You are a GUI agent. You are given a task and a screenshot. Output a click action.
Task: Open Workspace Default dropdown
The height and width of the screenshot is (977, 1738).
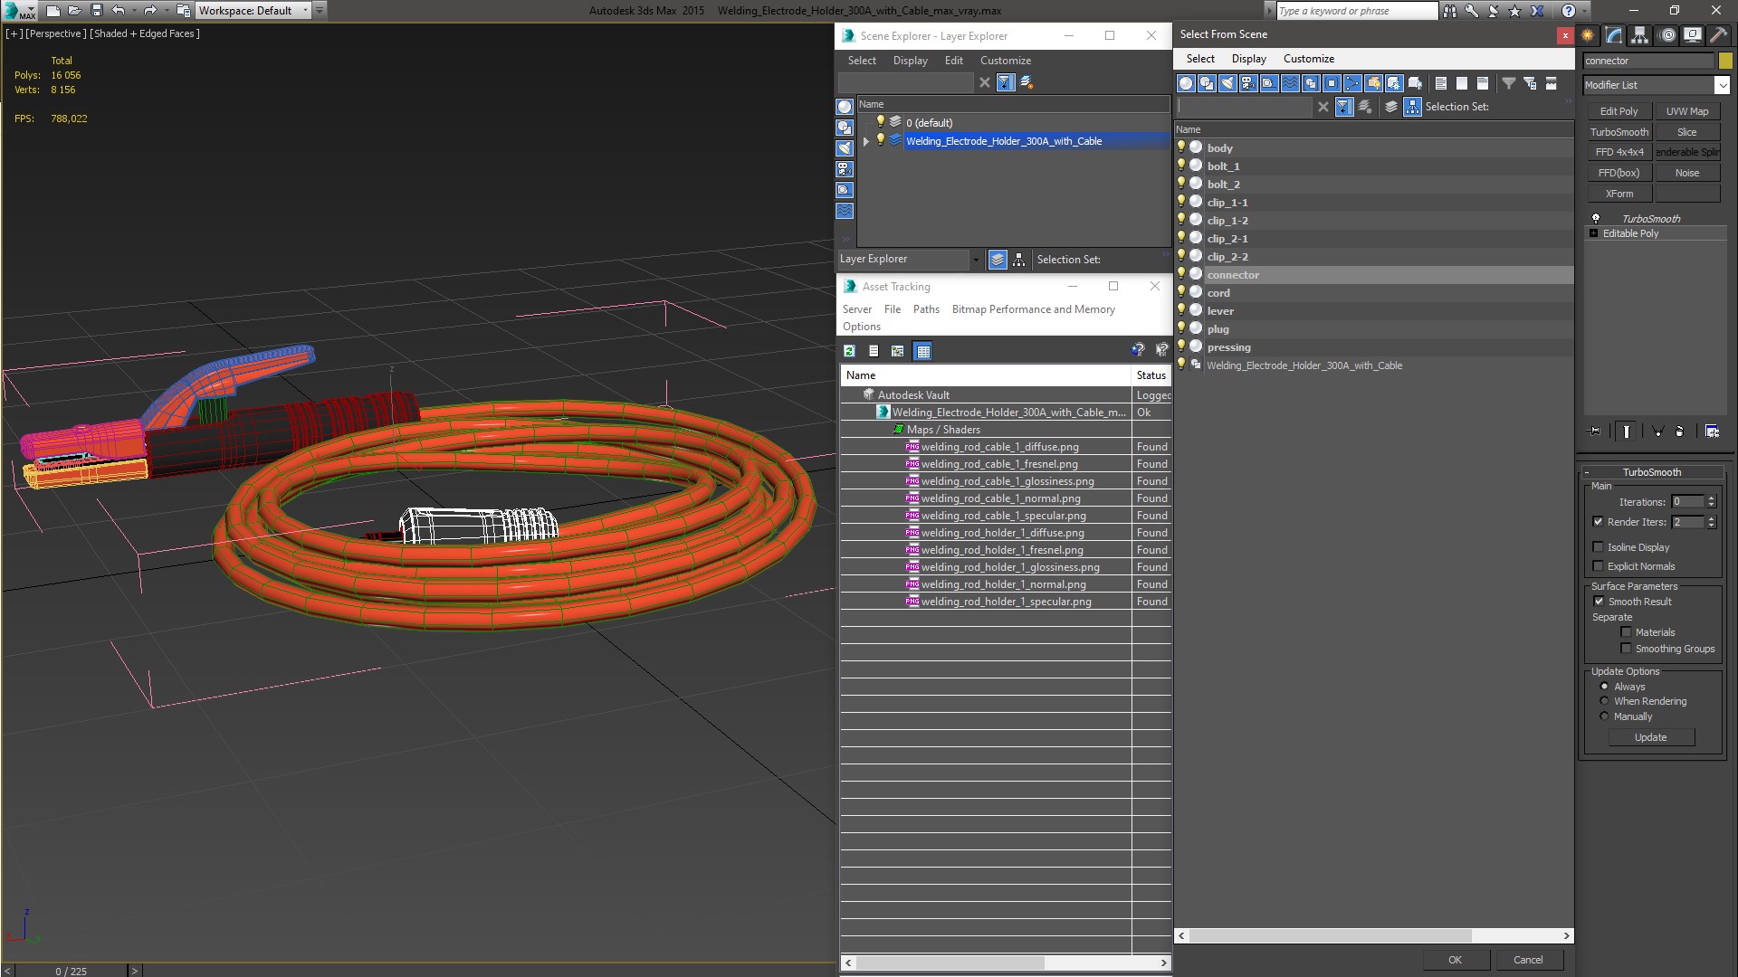(x=305, y=11)
